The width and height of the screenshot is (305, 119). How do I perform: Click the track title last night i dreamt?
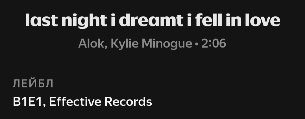(x=152, y=21)
